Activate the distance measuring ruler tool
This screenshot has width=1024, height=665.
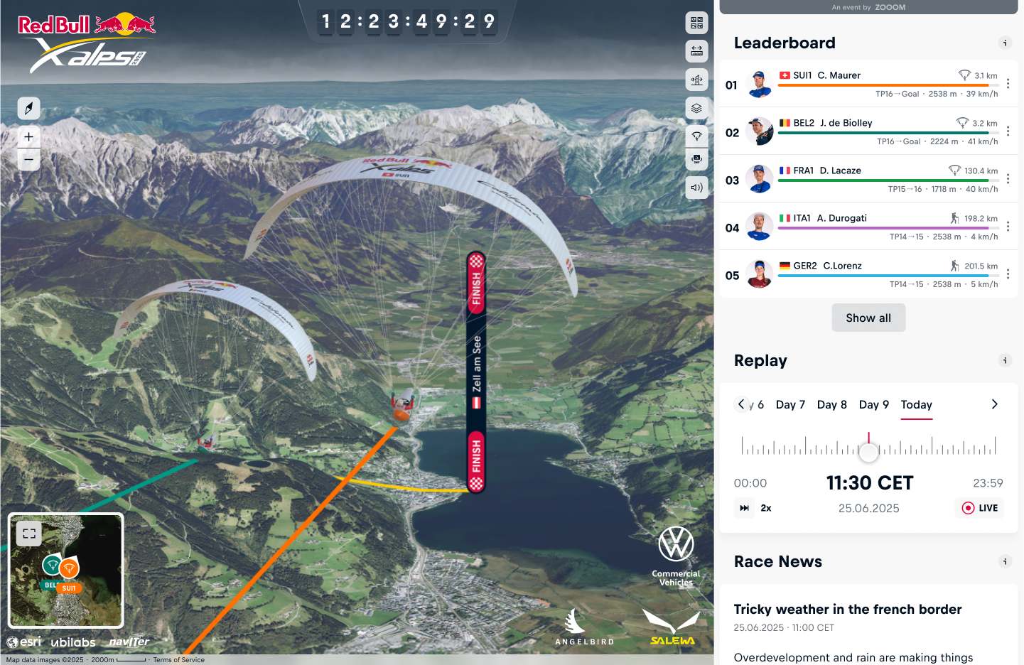696,51
